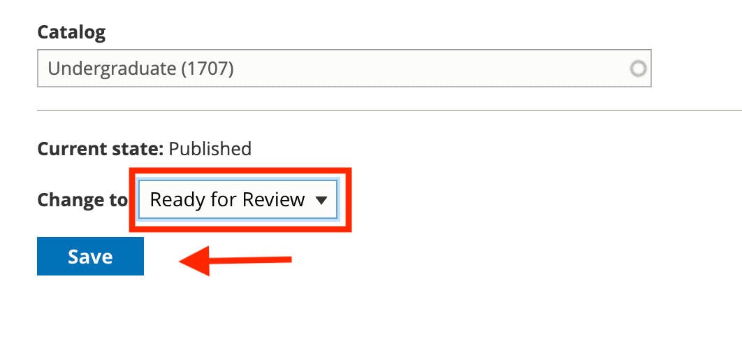Screen dimensions: 742x358
Task: Click the Catalog field label
Action: [x=71, y=32]
